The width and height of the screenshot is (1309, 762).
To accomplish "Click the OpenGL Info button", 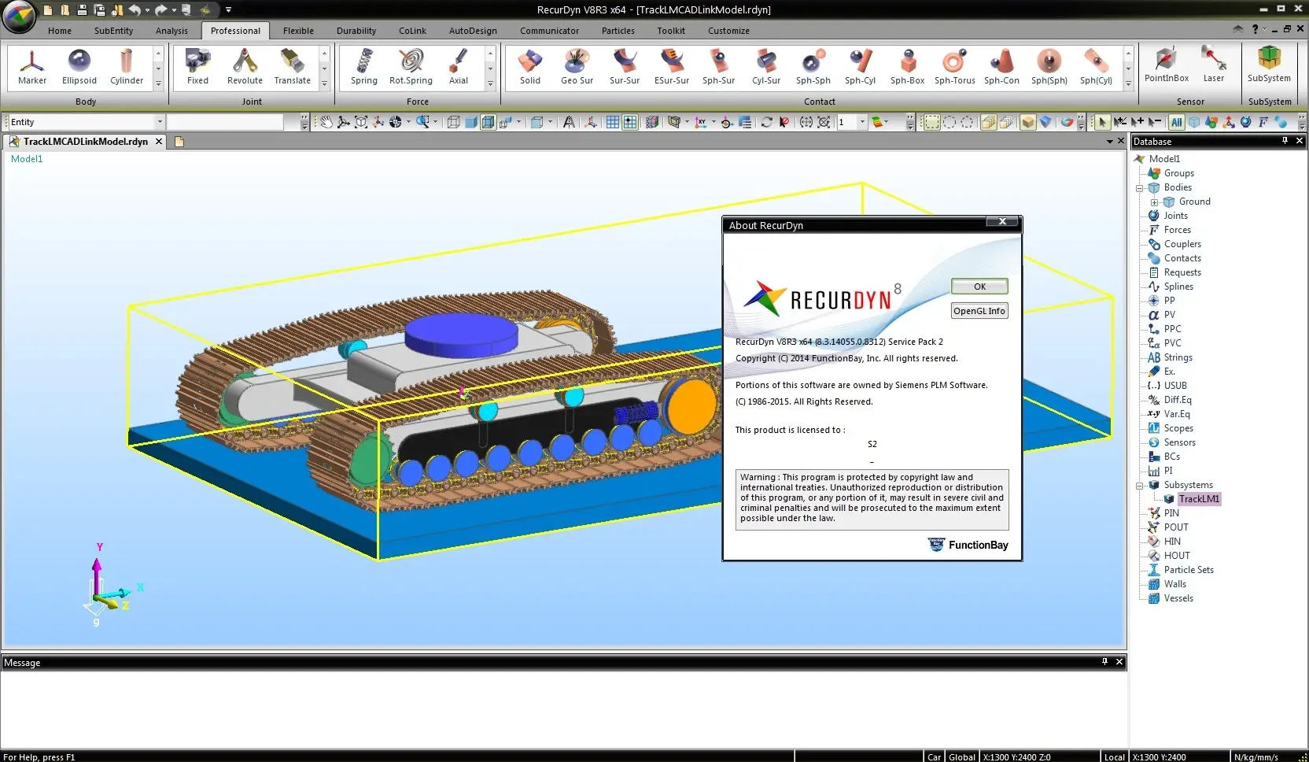I will pos(979,311).
